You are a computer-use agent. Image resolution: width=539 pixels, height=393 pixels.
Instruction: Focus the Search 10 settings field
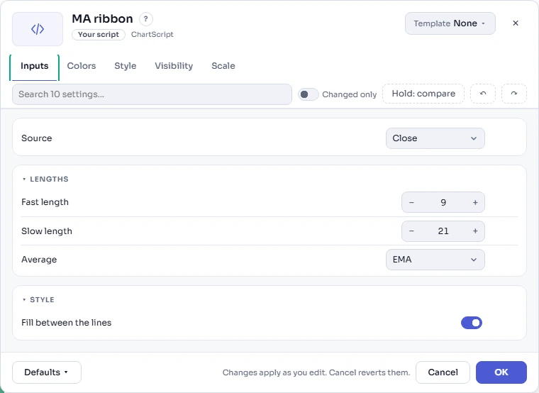tap(152, 94)
